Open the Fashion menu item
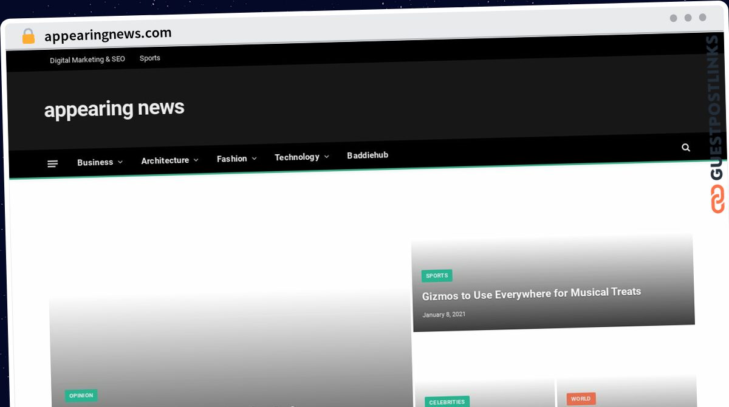 tap(232, 159)
